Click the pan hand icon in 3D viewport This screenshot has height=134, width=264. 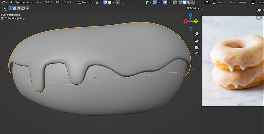click(197, 41)
